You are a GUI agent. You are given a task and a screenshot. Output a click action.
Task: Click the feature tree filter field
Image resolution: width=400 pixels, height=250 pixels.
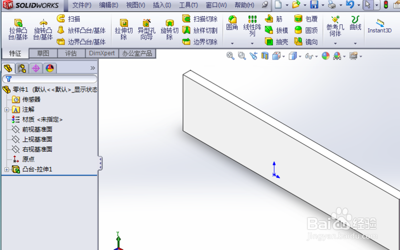pos(49,79)
